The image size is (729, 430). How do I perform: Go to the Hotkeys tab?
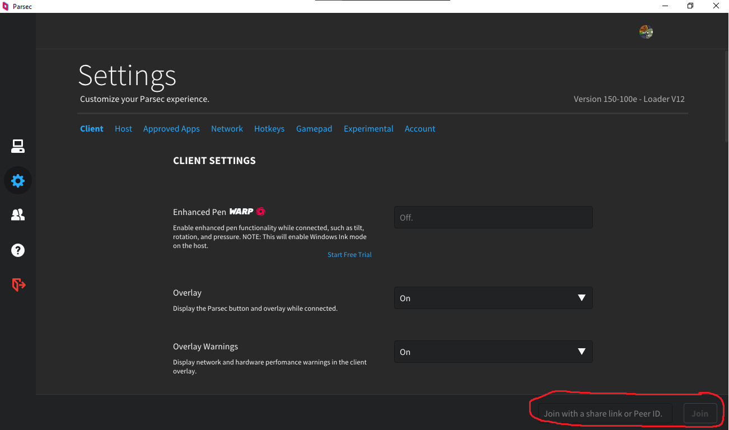[x=269, y=129]
